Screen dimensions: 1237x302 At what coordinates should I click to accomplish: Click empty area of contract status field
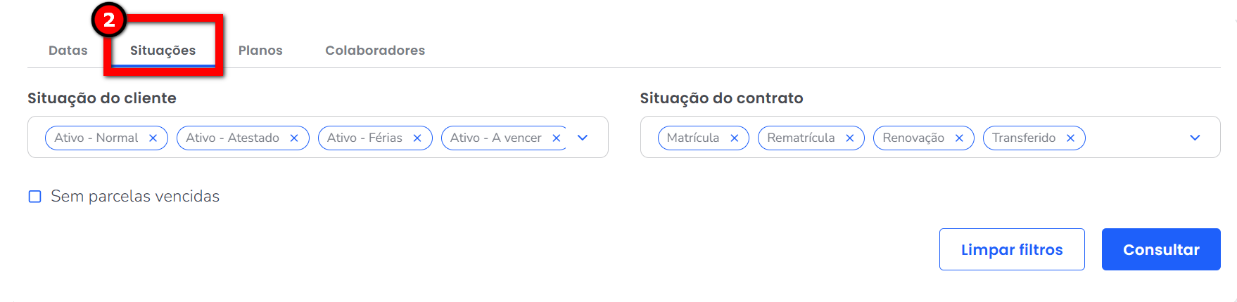coord(1133,138)
